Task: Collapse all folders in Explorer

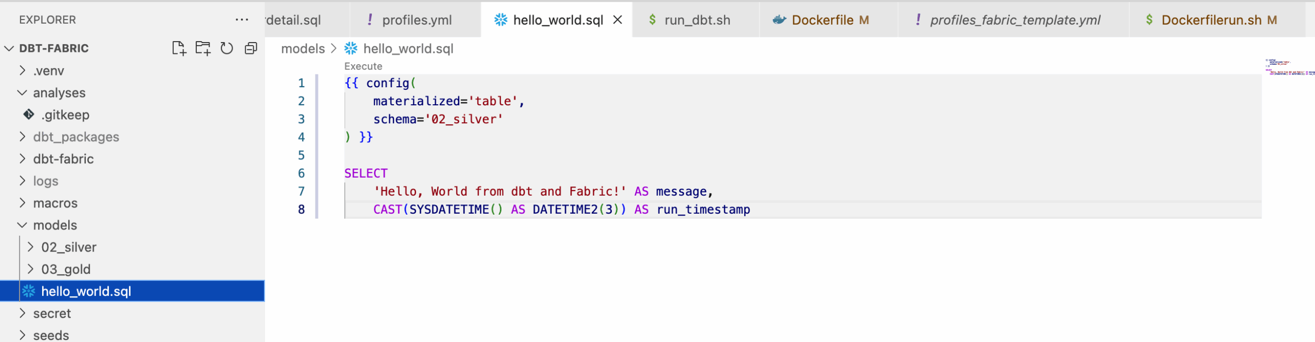Action: coord(251,48)
